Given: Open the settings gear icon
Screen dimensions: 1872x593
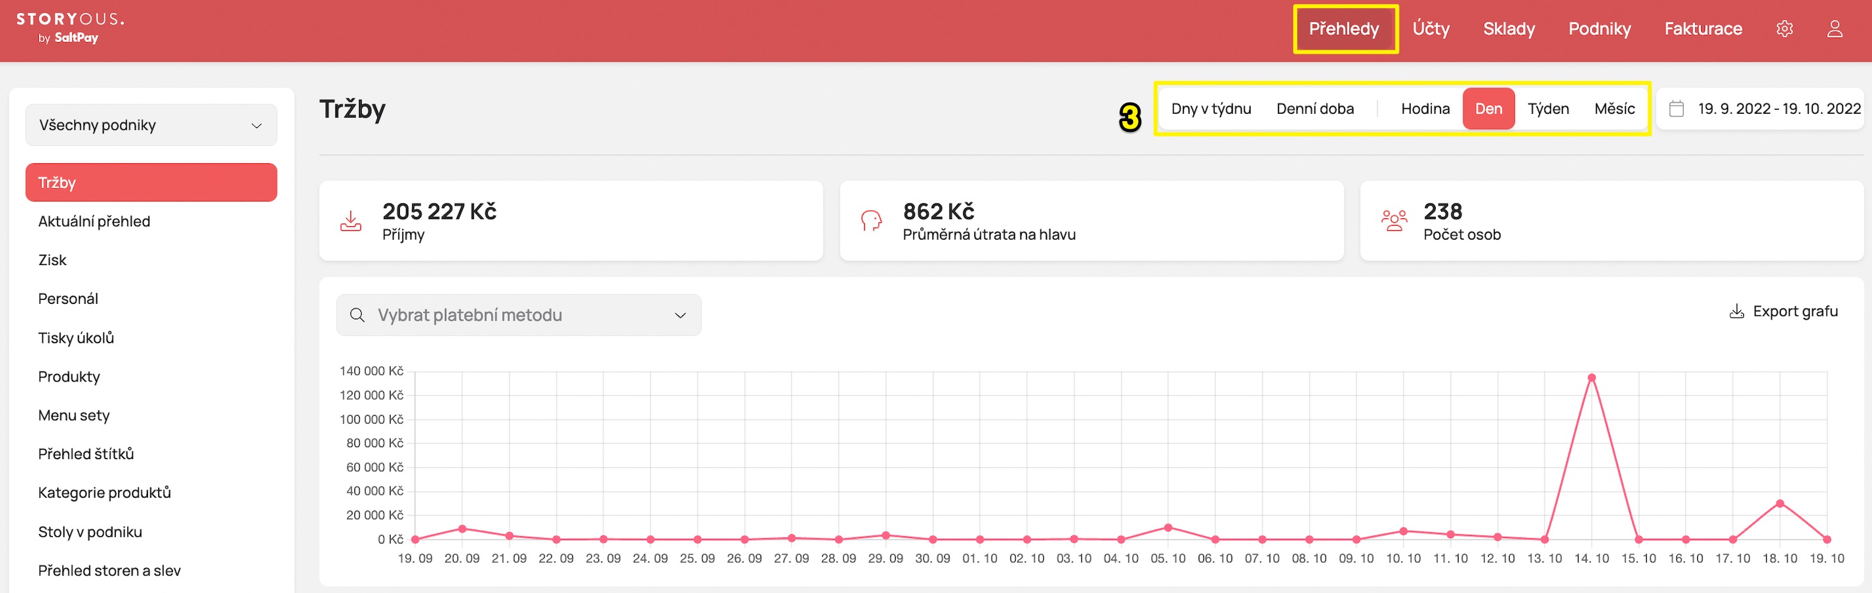Looking at the screenshot, I should pos(1784,29).
